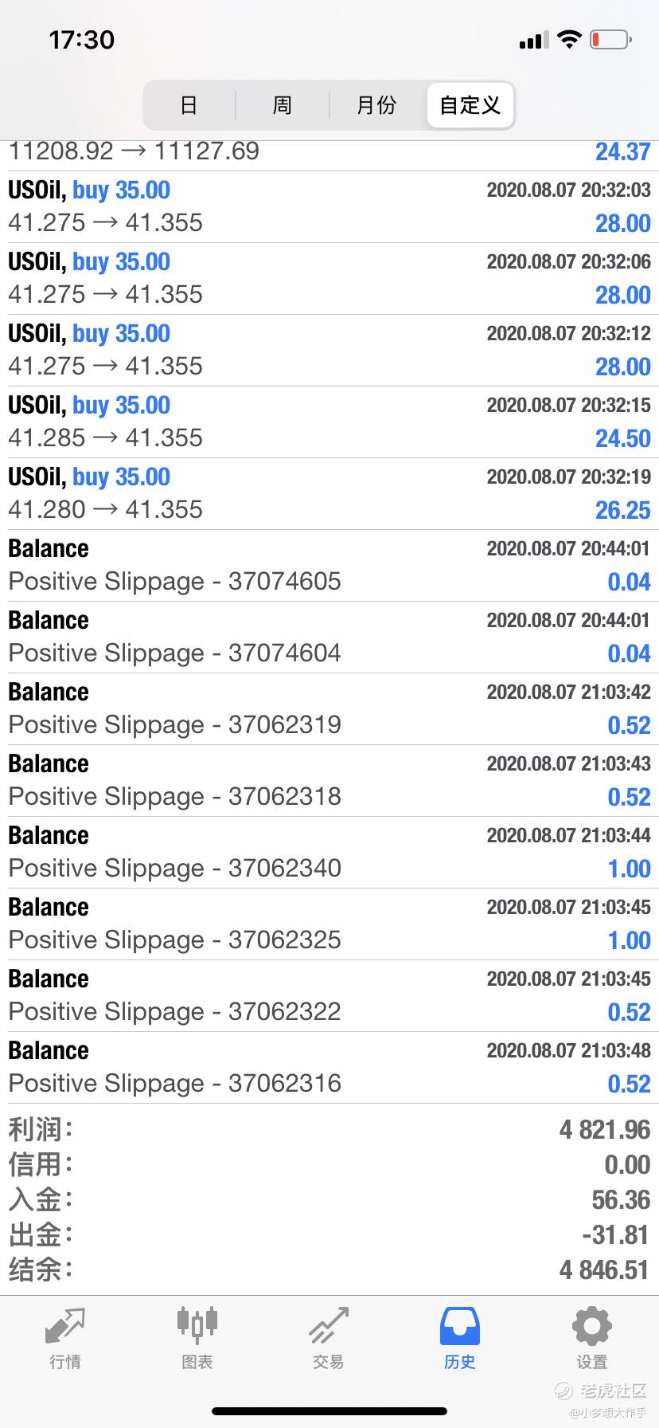Tap the 利润 profit total row
Viewport: 659px width, 1428px height.
point(329,1129)
